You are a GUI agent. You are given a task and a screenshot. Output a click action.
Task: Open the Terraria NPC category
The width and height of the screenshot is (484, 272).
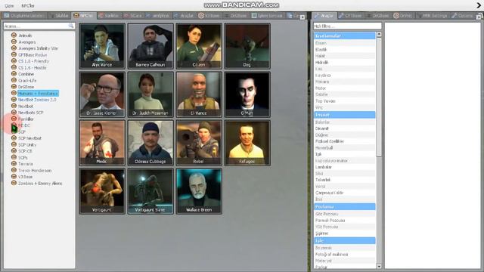click(x=25, y=164)
